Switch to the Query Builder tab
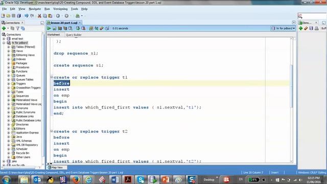Image resolution: width=327 pixels, height=184 pixels. point(74,35)
